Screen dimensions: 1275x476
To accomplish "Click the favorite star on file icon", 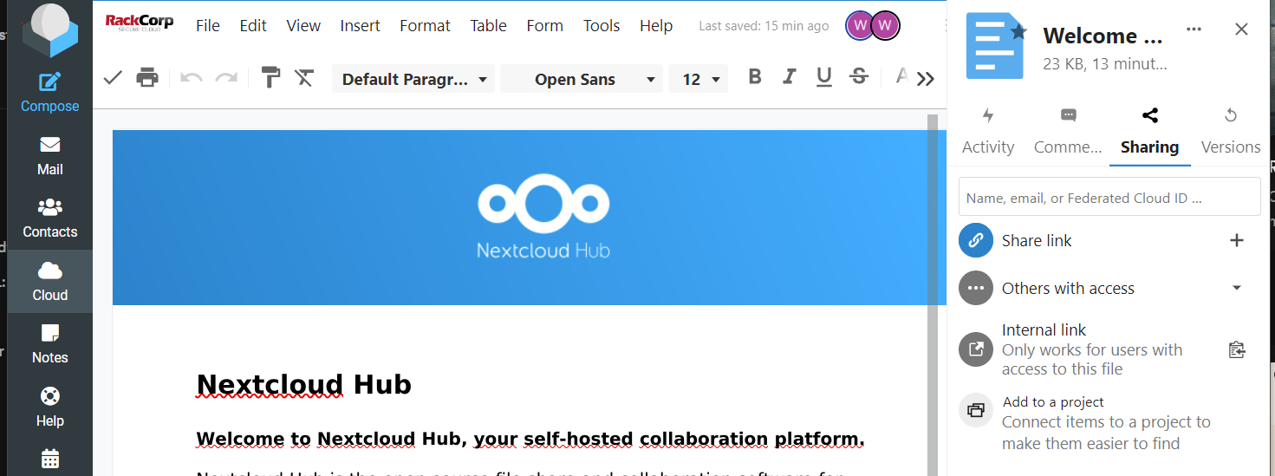I will [x=1018, y=32].
